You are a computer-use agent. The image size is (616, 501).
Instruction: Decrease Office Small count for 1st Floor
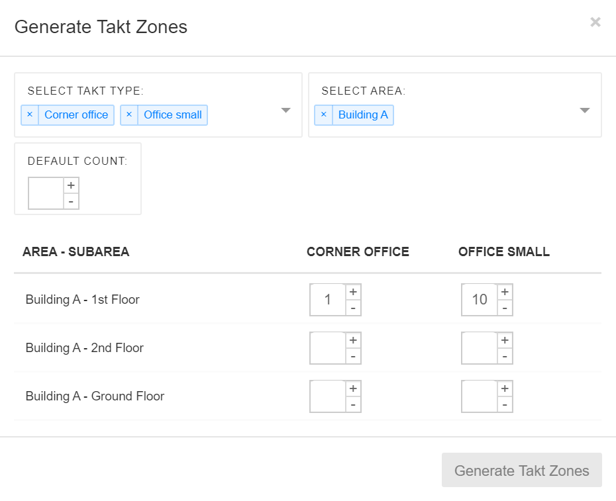pos(505,308)
